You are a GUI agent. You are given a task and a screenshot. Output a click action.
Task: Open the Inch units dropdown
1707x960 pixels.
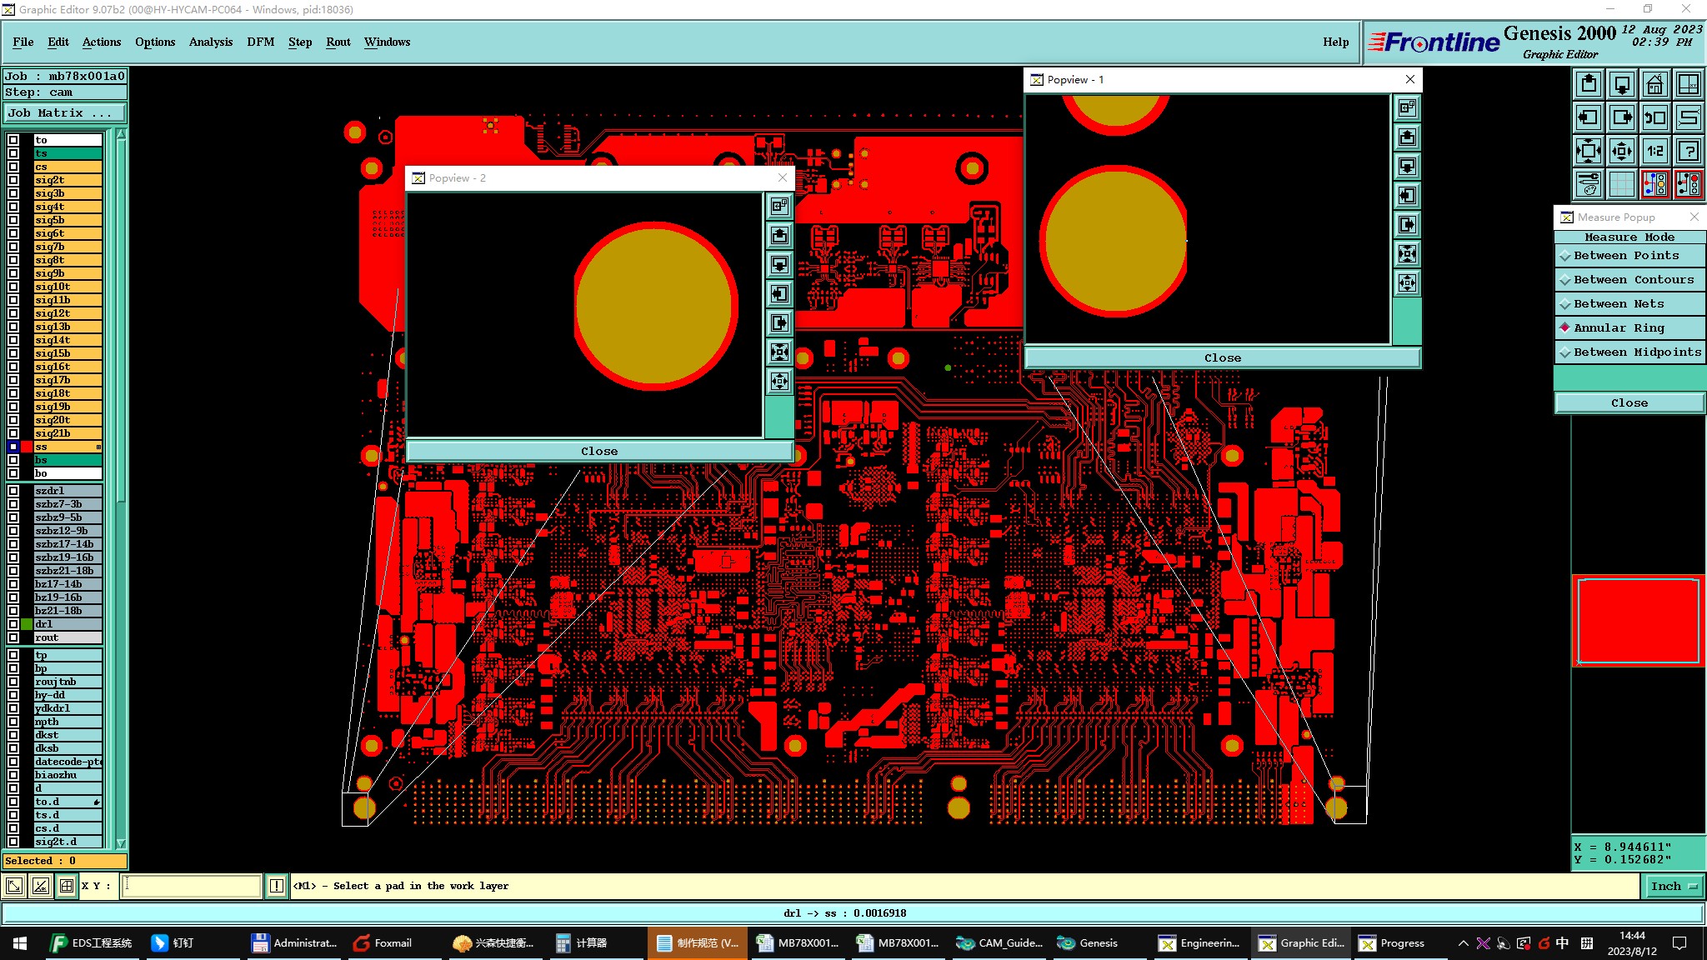click(x=1673, y=886)
